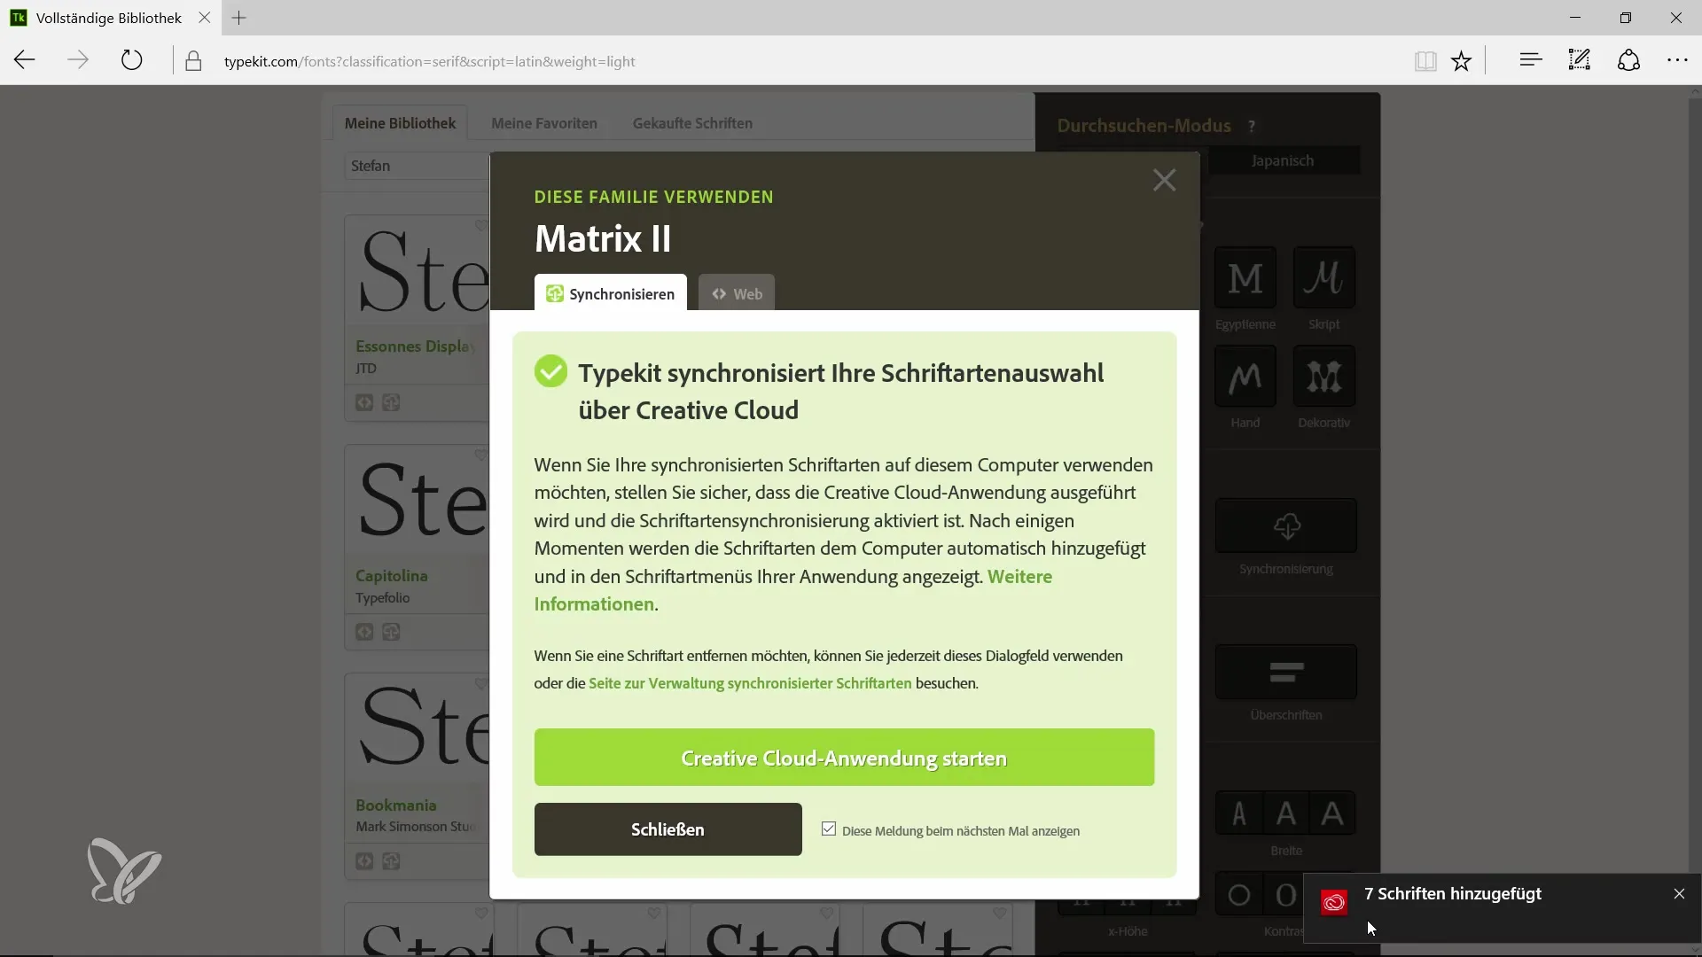Click the sync icon under Essonnes Display
The image size is (1702, 957).
[x=391, y=402]
